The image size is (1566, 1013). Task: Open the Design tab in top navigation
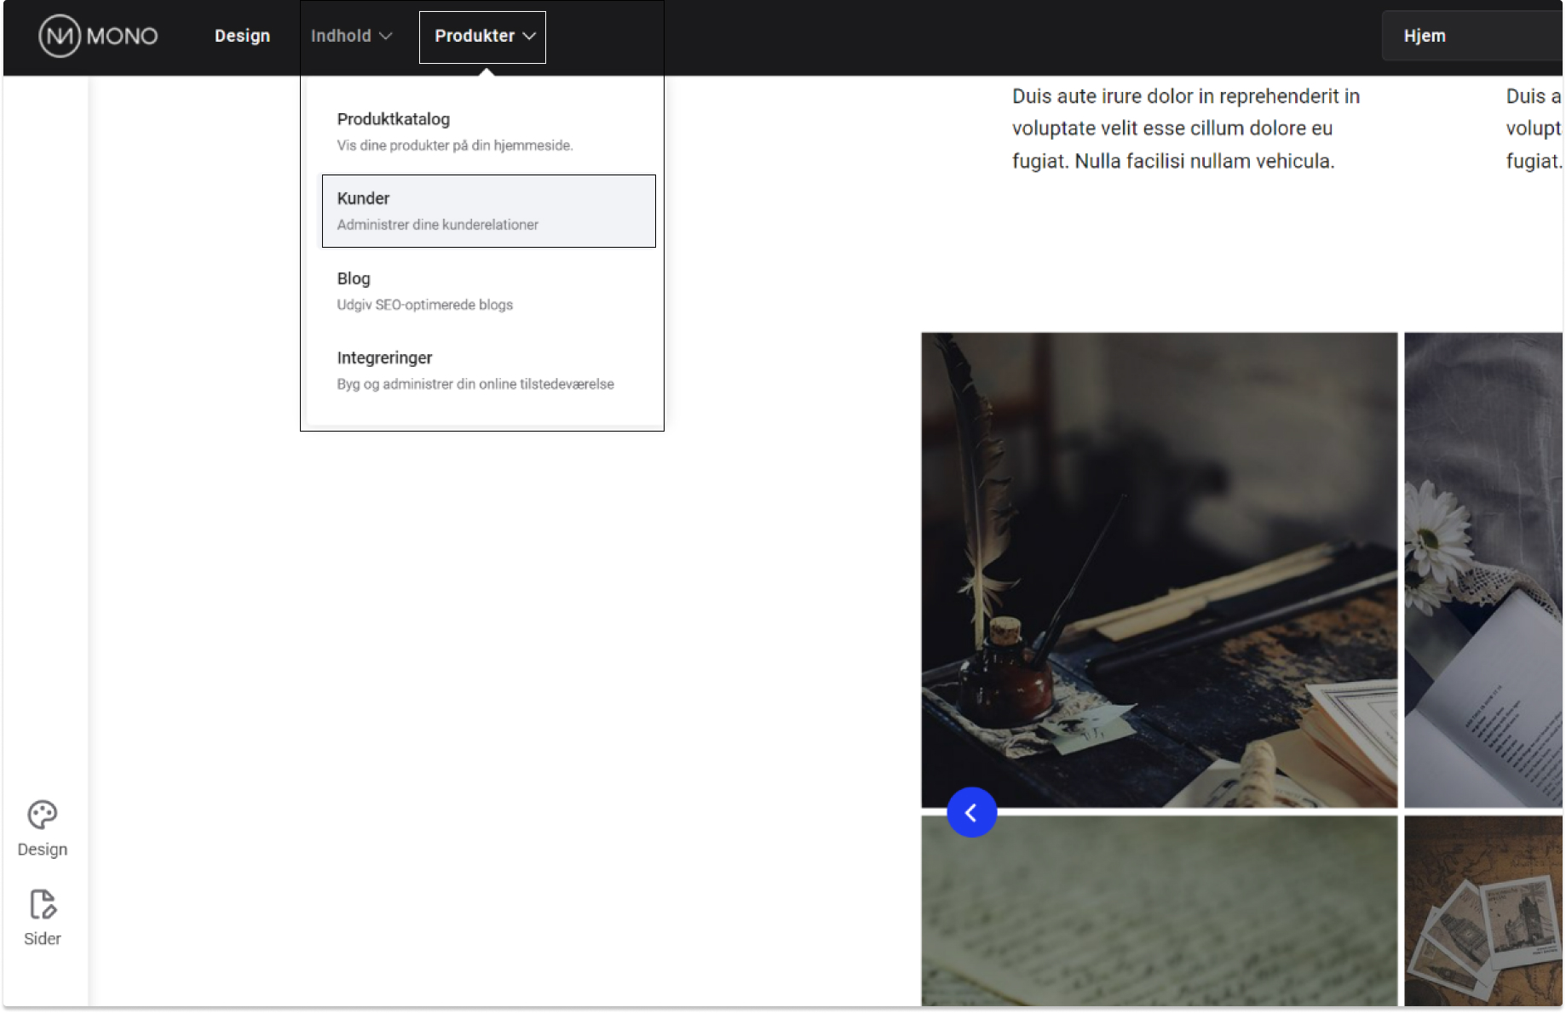click(242, 36)
